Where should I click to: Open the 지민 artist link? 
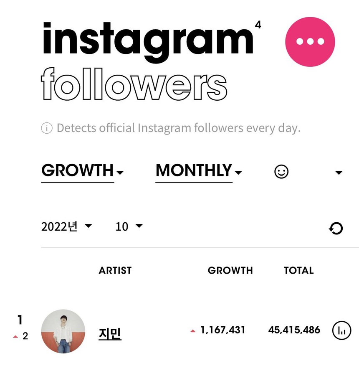(x=110, y=334)
